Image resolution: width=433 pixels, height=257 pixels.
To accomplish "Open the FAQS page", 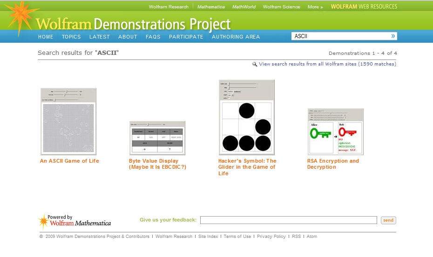I will coord(153,37).
